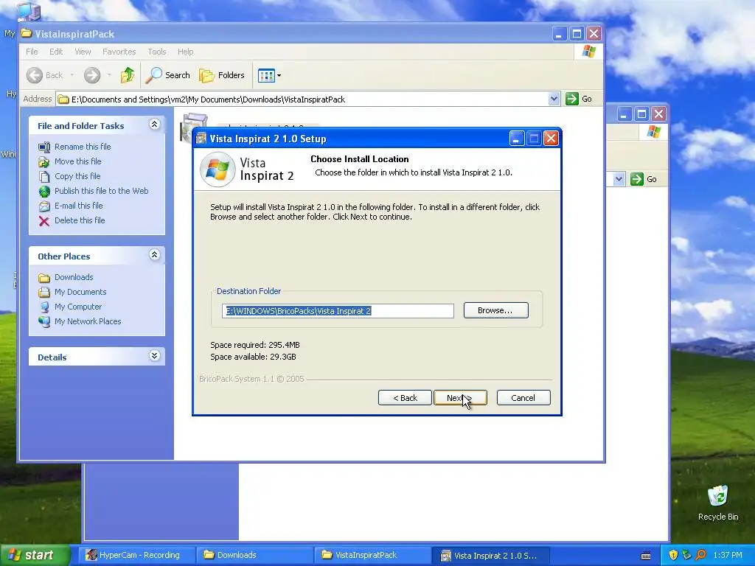The image size is (755, 566).
Task: Open the address bar dropdown in VistaInspiratPack
Action: pyautogui.click(x=554, y=99)
